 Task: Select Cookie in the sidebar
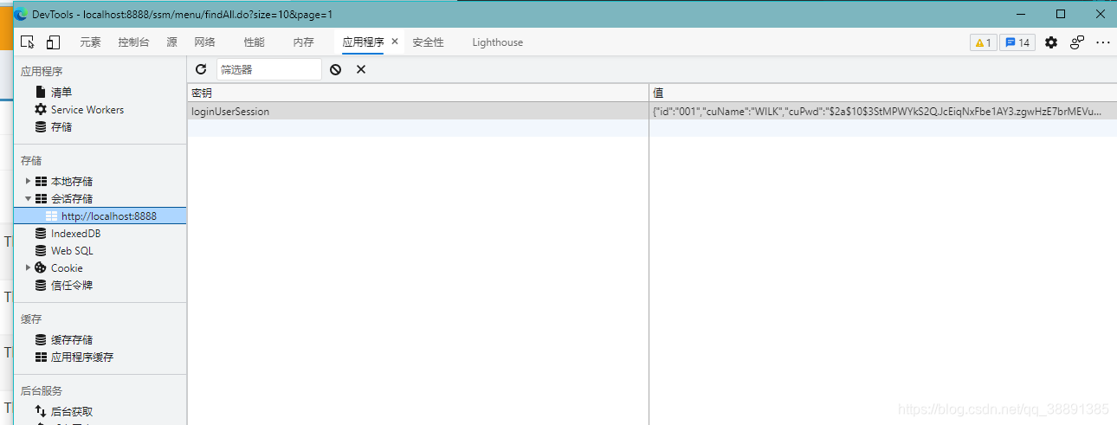click(67, 268)
